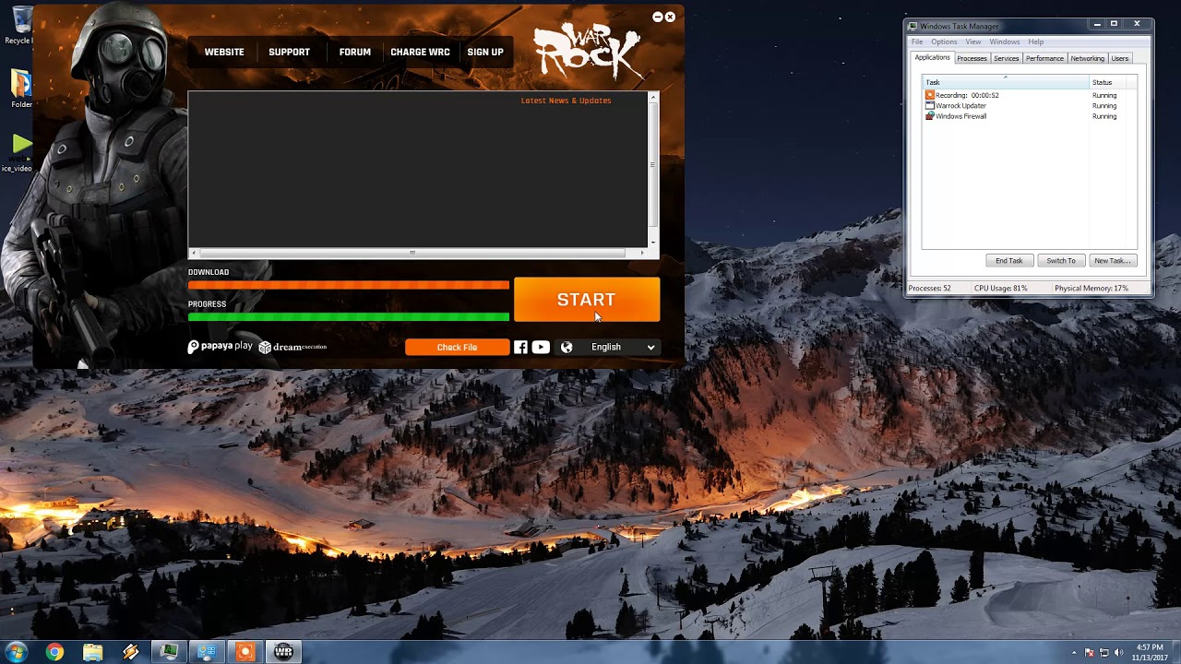This screenshot has height=664, width=1181.
Task: Minimize the WarRock launcher
Action: pyautogui.click(x=657, y=17)
